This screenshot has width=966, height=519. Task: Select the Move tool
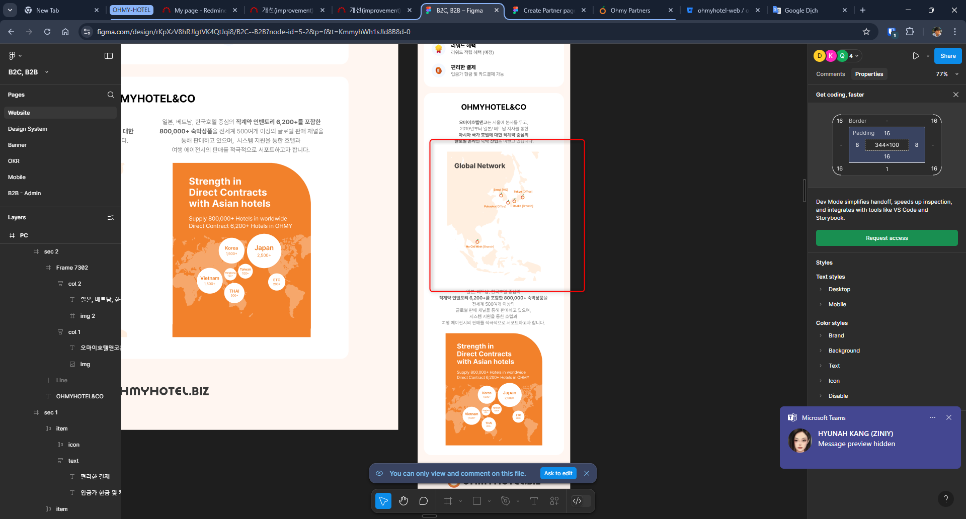click(383, 501)
